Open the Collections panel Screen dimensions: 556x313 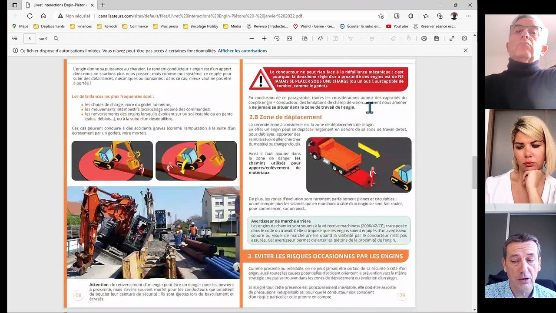click(x=440, y=16)
